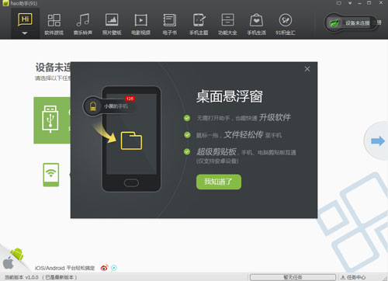Screen dimensions: 388x281
Task: Select the Hi home tab
Action: (25, 19)
